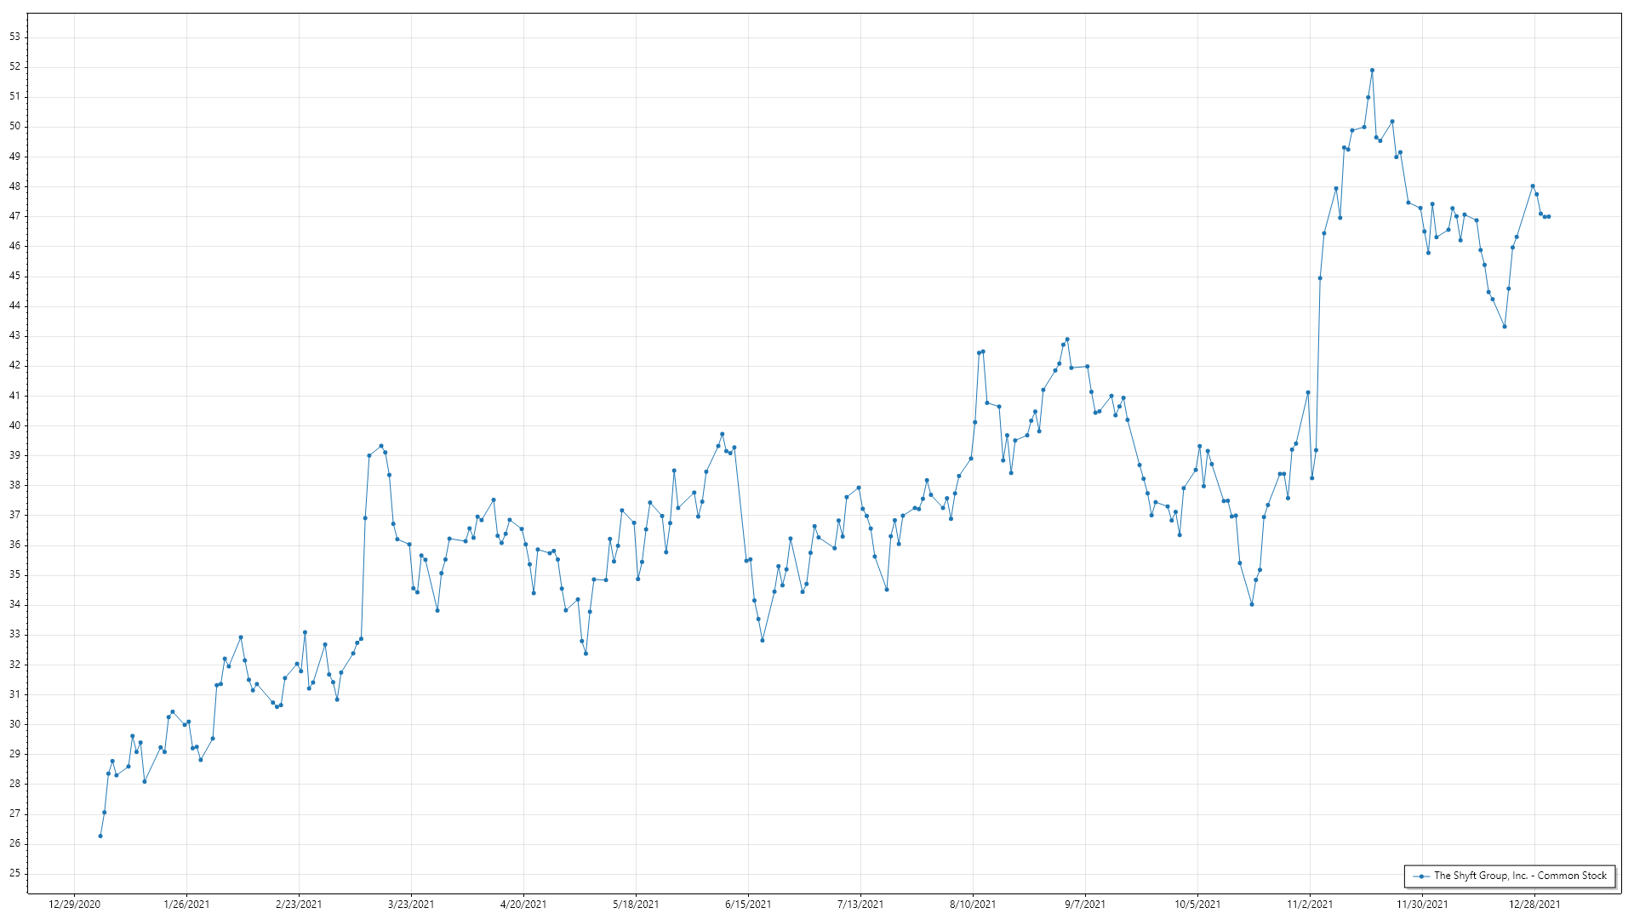Click the early September peak point near 43

click(1067, 340)
